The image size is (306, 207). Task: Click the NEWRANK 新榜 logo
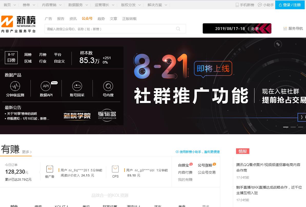(x=18, y=24)
